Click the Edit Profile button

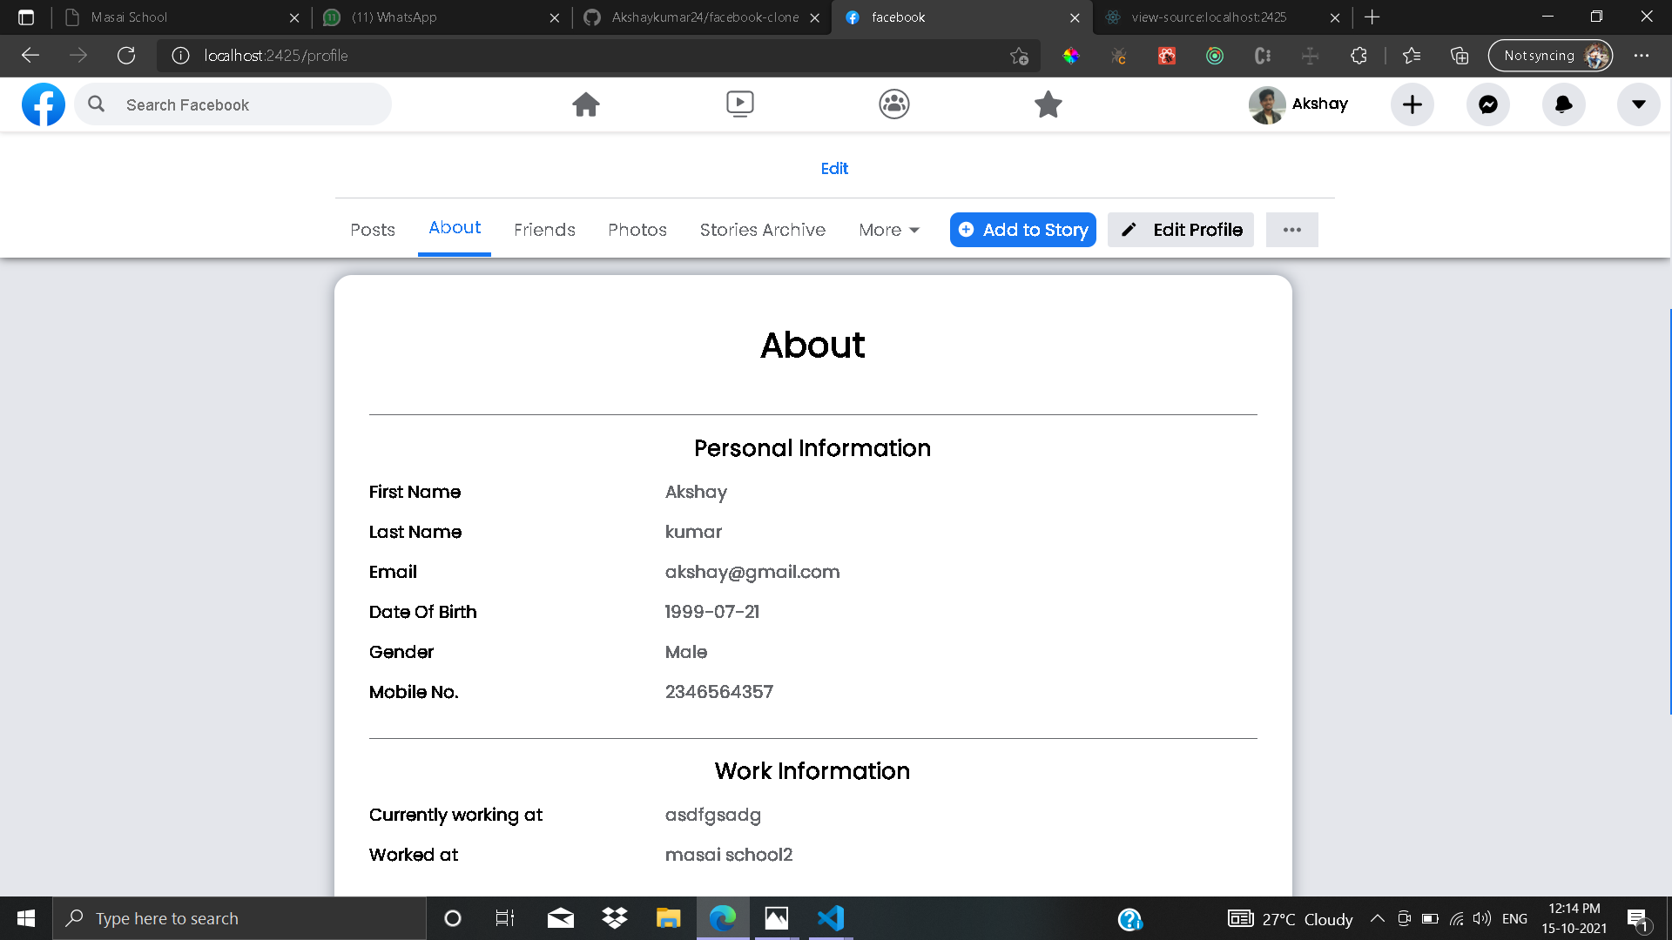pos(1181,230)
